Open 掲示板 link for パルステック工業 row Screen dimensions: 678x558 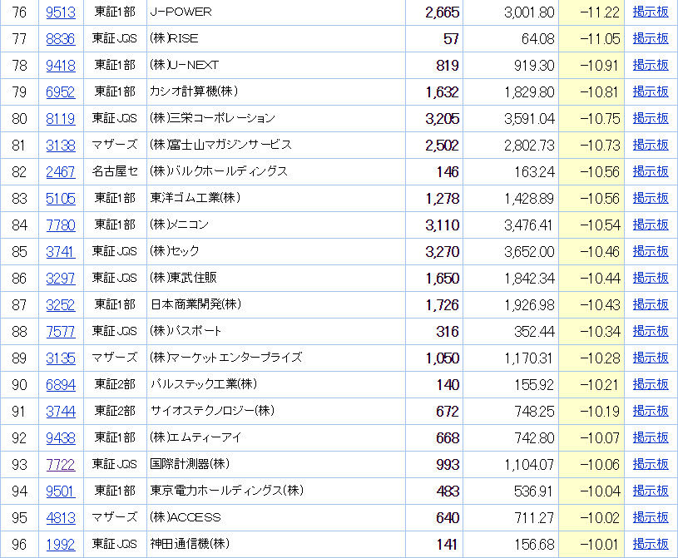click(x=651, y=384)
